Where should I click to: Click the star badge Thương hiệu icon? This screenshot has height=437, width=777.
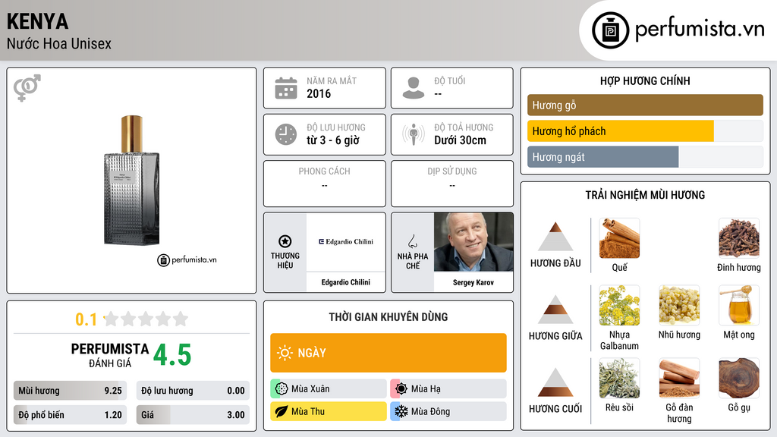285,241
